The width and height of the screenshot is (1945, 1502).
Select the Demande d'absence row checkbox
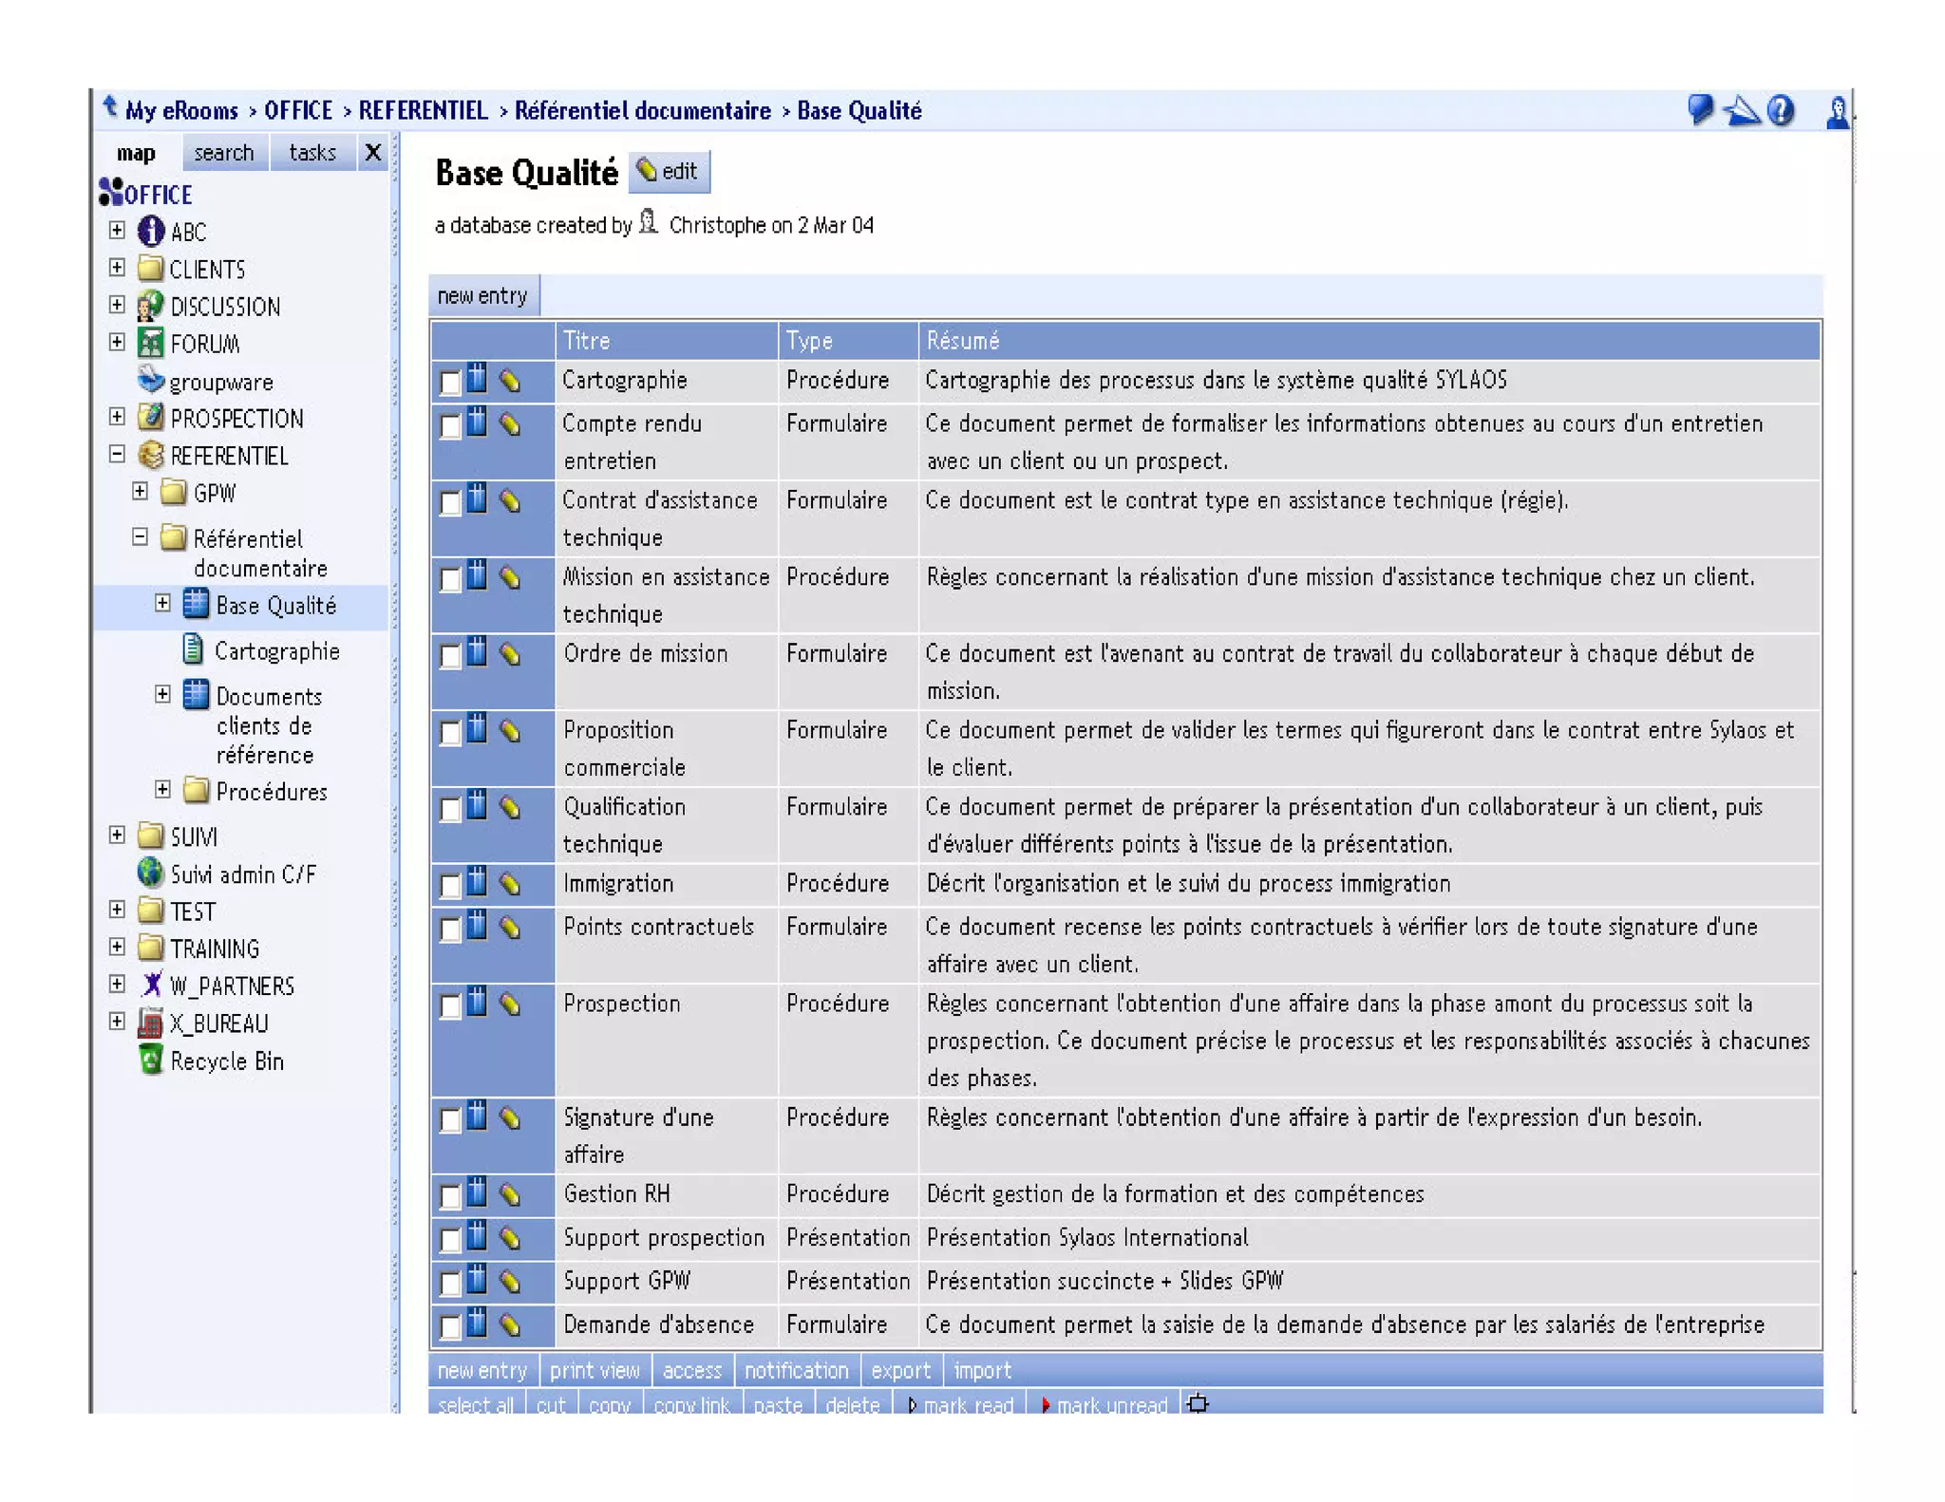[450, 1326]
